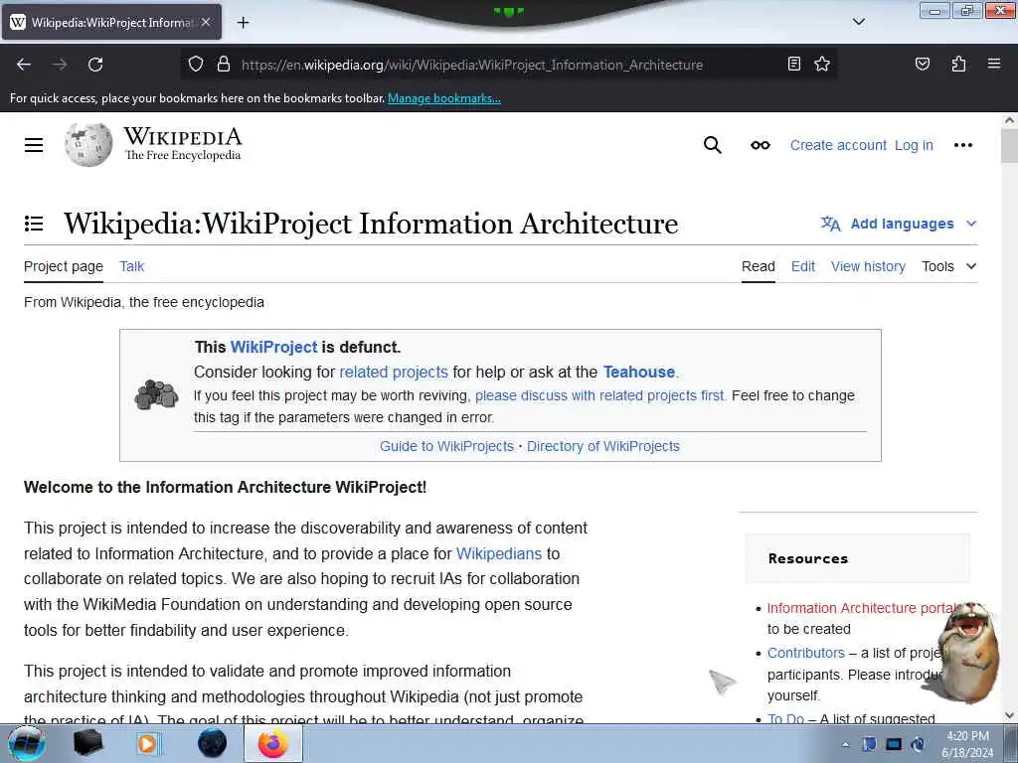Toggle table of contents list icon
Image resolution: width=1018 pixels, height=763 pixels.
click(x=34, y=224)
